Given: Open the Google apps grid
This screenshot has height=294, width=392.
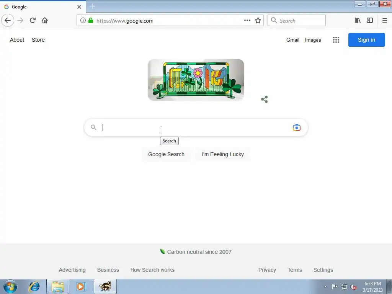Looking at the screenshot, I should (336, 40).
